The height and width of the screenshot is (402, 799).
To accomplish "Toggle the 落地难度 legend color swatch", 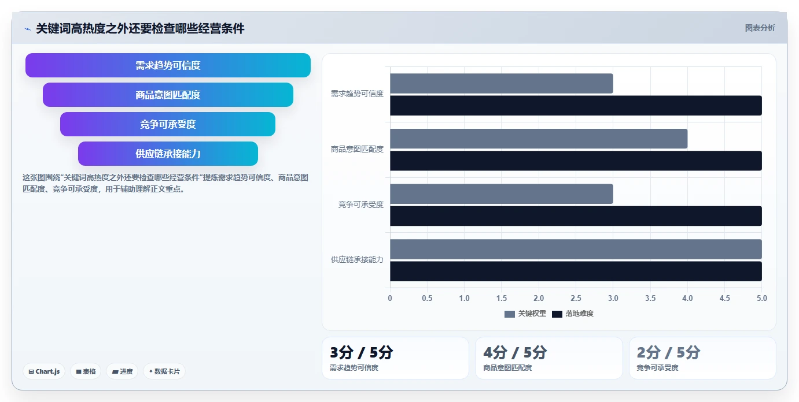I will pos(557,314).
